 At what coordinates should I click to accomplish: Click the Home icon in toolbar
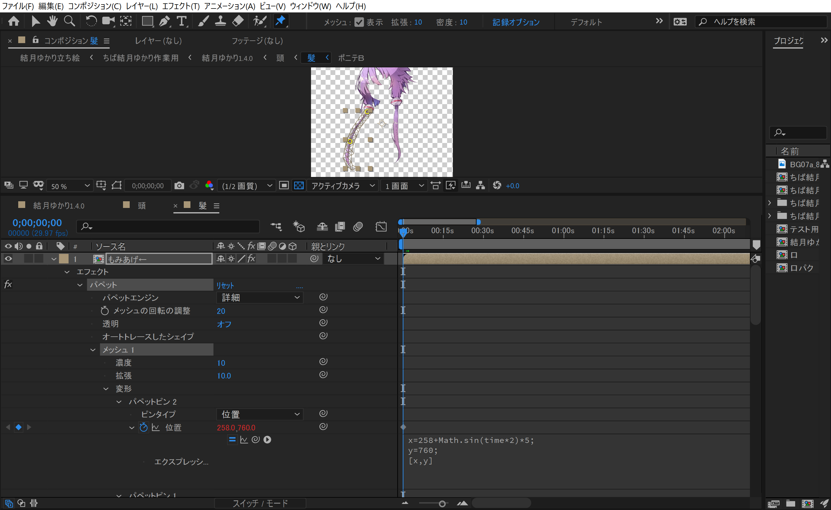pos(13,21)
